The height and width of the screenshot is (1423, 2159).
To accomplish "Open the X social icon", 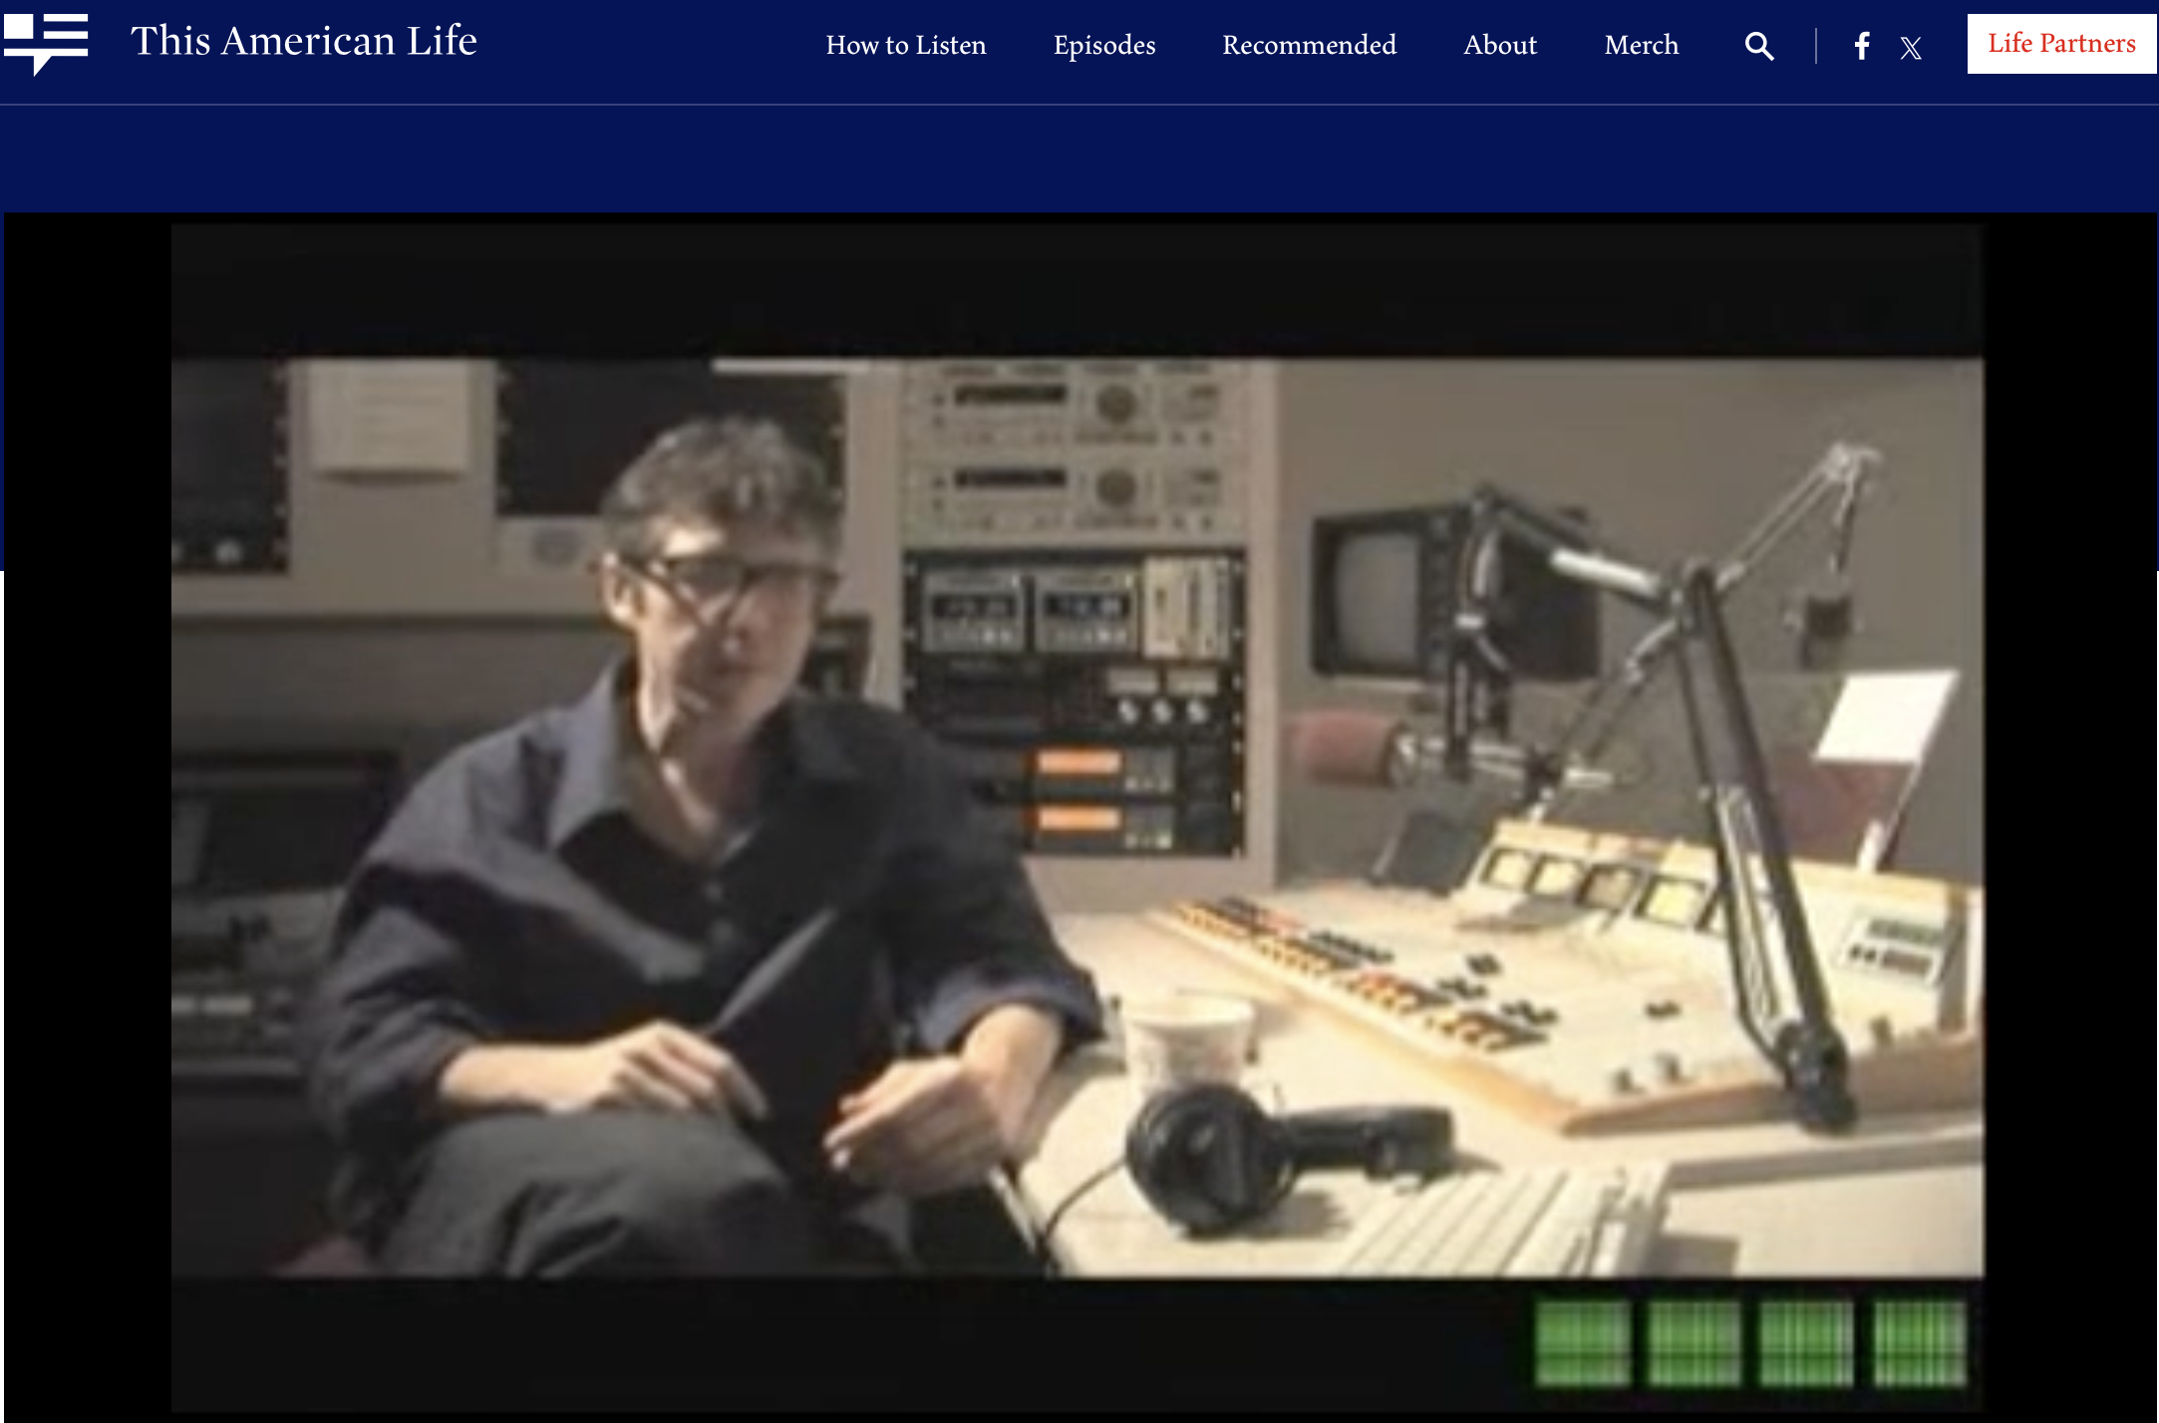I will pos(1911,48).
